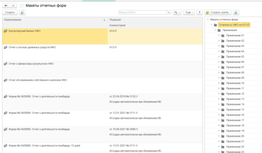Screen dimensions: 262x153
Task: Open the Еще menu
Action: tap(189, 12)
